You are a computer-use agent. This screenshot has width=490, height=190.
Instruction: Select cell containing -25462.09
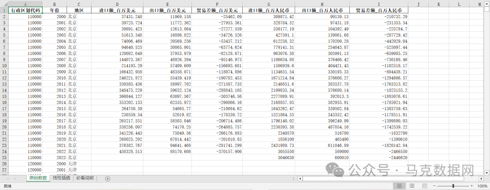click(217, 17)
